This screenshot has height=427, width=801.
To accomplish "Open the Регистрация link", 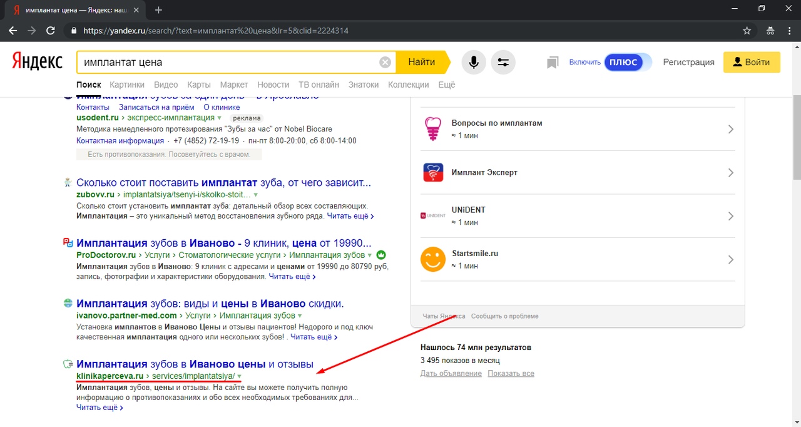I will [689, 62].
